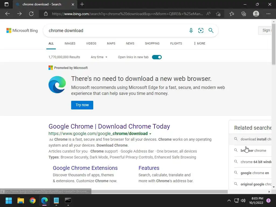Click the vertical page scrollbar thumb
This screenshot has height=207, width=276.
(x=274, y=44)
